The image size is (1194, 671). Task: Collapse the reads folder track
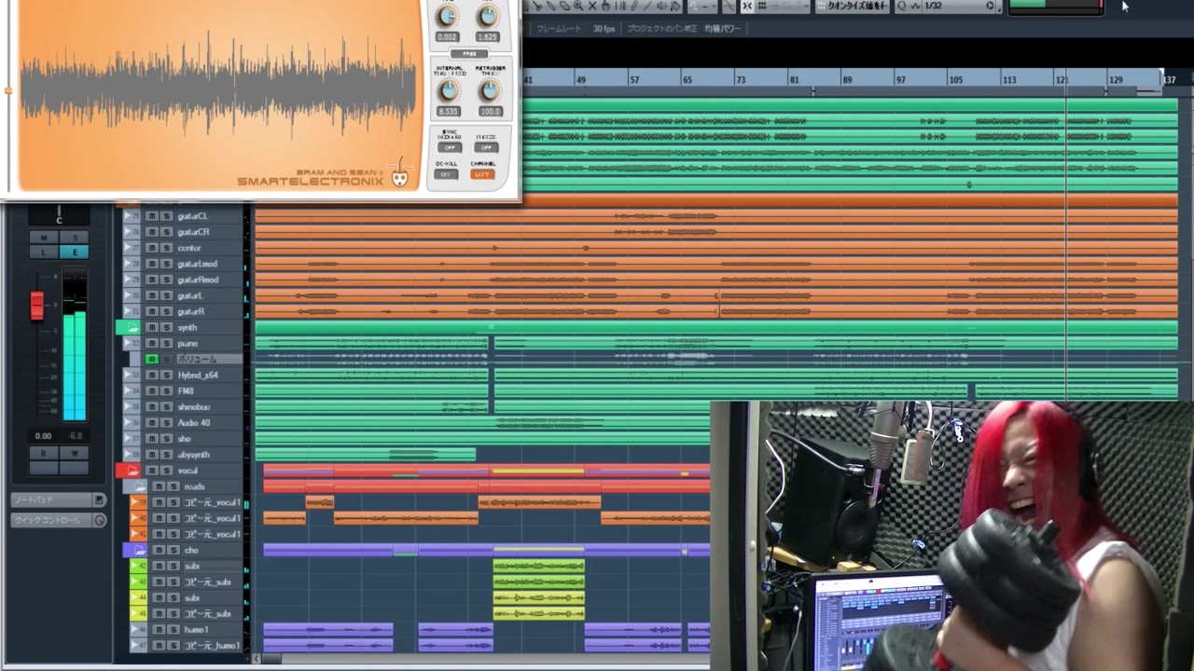pyautogui.click(x=139, y=486)
